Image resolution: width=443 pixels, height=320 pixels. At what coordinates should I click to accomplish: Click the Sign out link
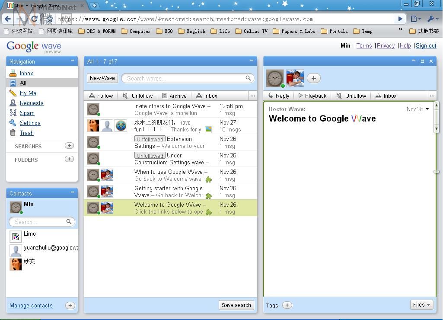[426, 45]
